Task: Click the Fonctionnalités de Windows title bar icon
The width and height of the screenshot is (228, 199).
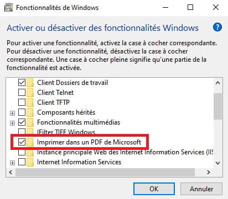Action: (8, 8)
